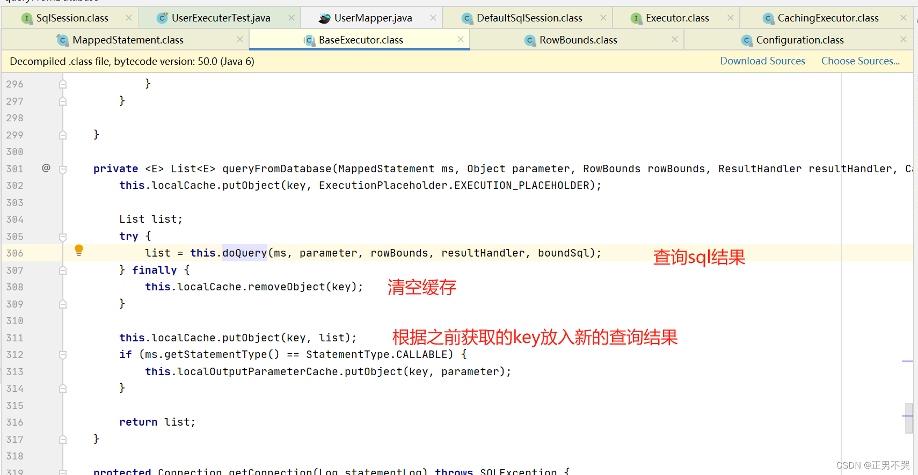Image resolution: width=918 pixels, height=475 pixels.
Task: Close the CachingExecutor.class tab
Action: 904,18
